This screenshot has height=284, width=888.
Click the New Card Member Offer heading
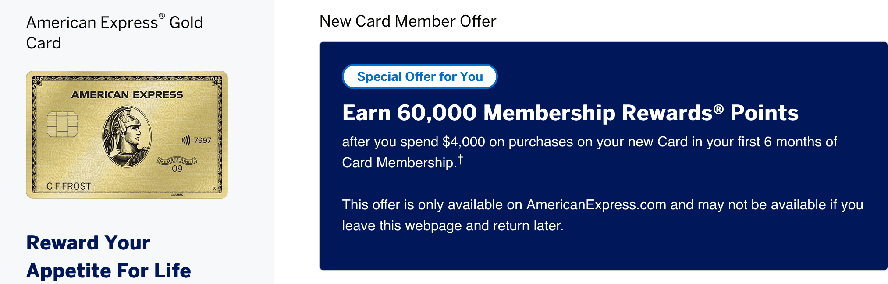pos(408,21)
